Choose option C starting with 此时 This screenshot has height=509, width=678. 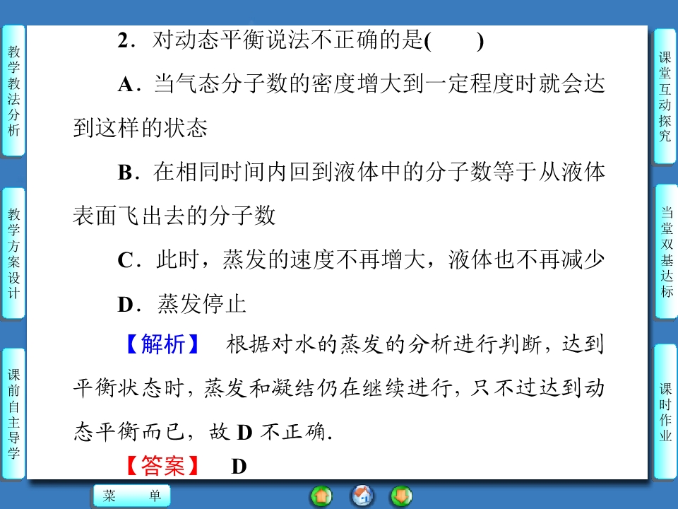[x=360, y=260]
